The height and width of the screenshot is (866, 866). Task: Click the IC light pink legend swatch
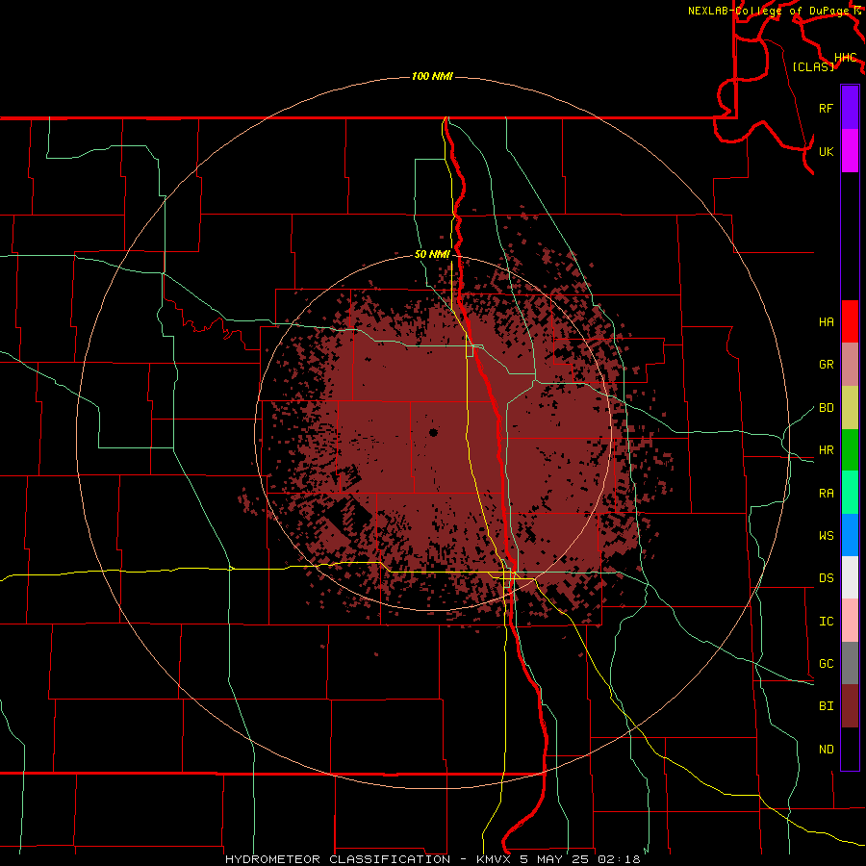click(x=850, y=621)
